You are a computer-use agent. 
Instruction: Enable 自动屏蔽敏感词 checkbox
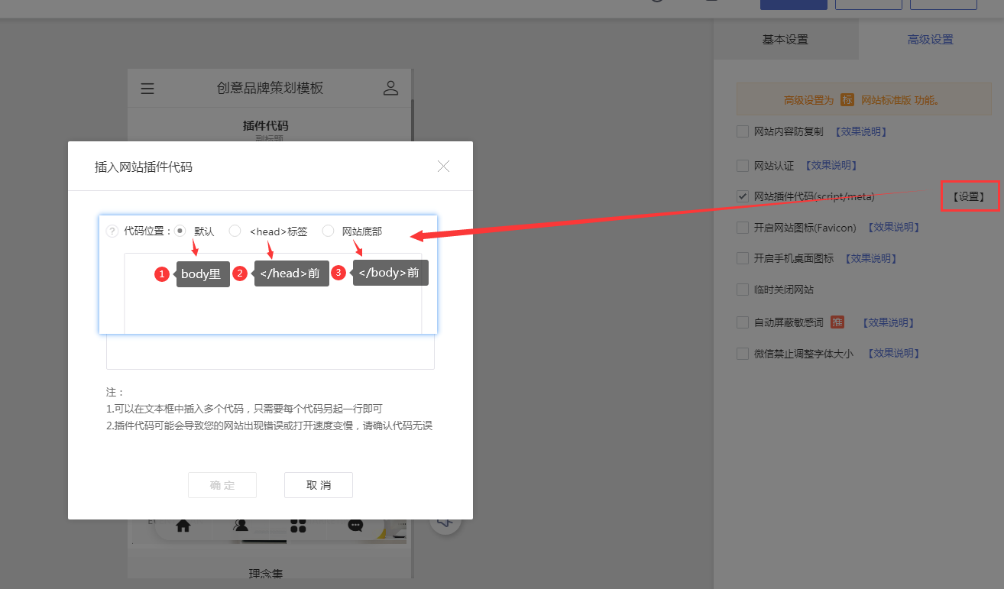click(x=743, y=322)
